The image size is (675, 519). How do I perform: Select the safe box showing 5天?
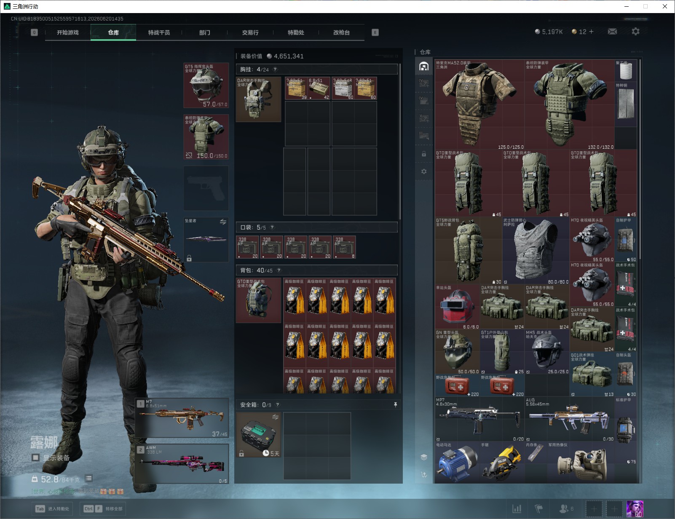(x=258, y=435)
